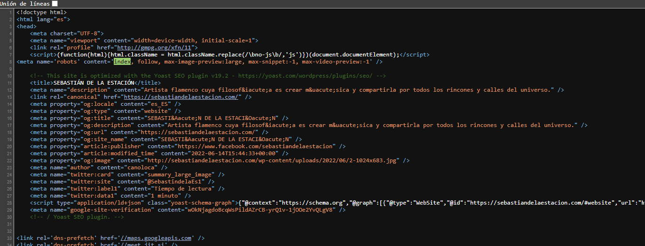
Task: Click the article:modified_time 2022-06-14 meta line
Action: (x=159, y=153)
